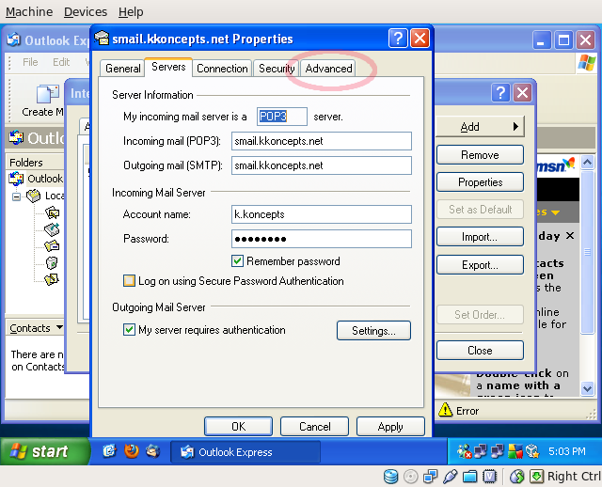Open the Machine menu
Image resolution: width=602 pixels, height=487 pixels.
29,12
